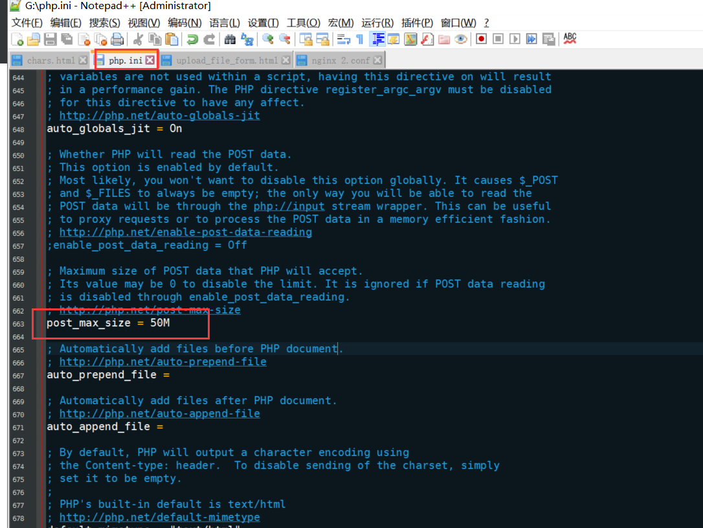Viewport: 703px width, 528px height.
Task: Run spell check ABC icon
Action: 570,39
